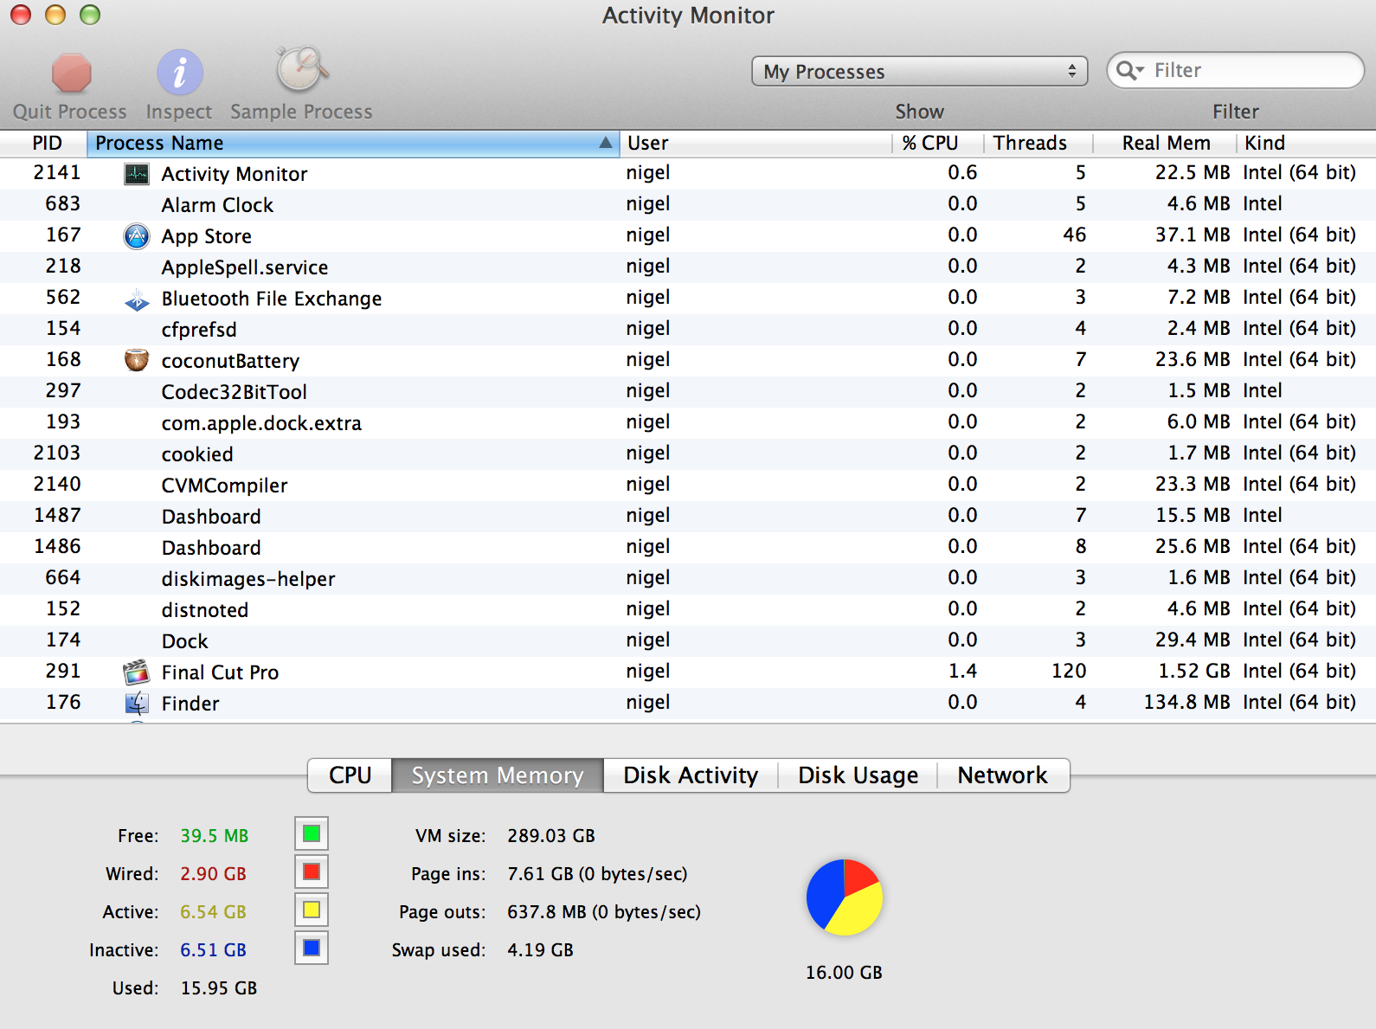This screenshot has width=1376, height=1029.
Task: Select the Dock process row
Action: coord(688,641)
